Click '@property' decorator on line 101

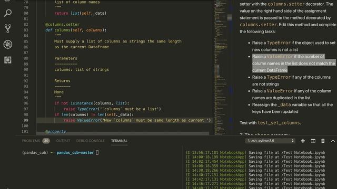point(56,131)
